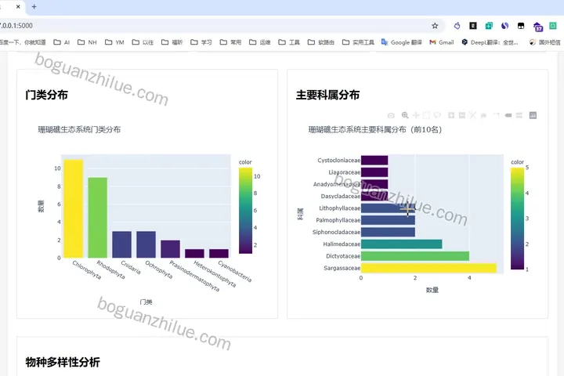
Task: Click the teal Halimedaceae bar
Action: click(401, 244)
